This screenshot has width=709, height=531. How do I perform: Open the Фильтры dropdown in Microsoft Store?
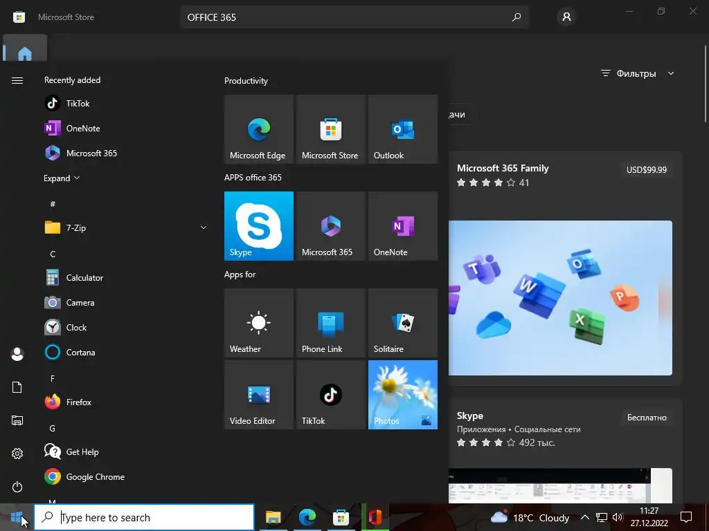coord(638,73)
